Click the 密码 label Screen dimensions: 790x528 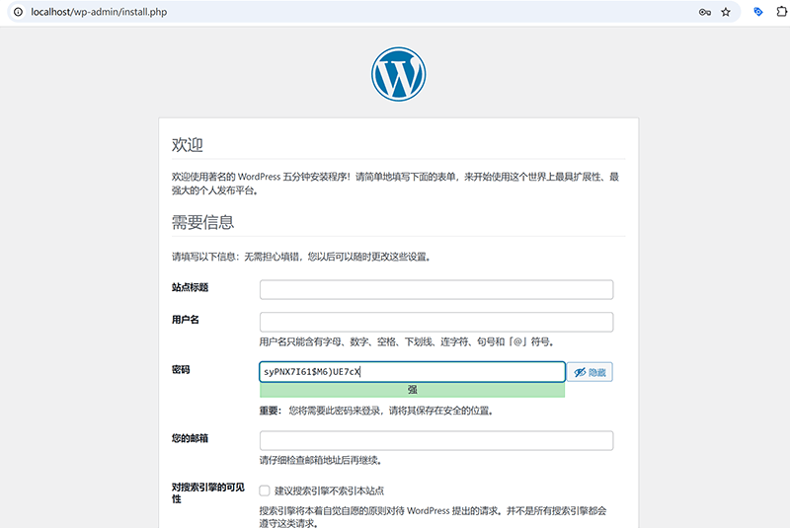tap(181, 370)
